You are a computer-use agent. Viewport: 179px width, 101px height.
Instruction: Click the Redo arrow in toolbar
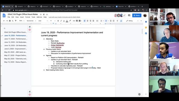(x=7, y=21)
